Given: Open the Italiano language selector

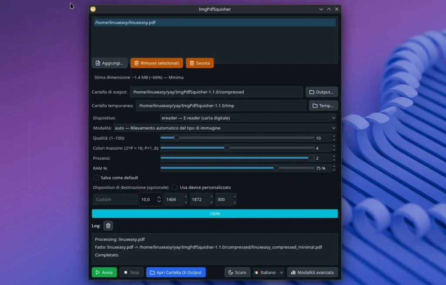Looking at the screenshot, I should coord(269,272).
